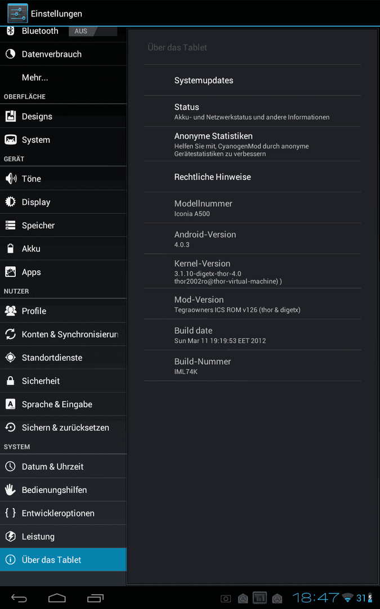
Task: Toggle the Bluetooth AUS switch
Action: click(93, 31)
